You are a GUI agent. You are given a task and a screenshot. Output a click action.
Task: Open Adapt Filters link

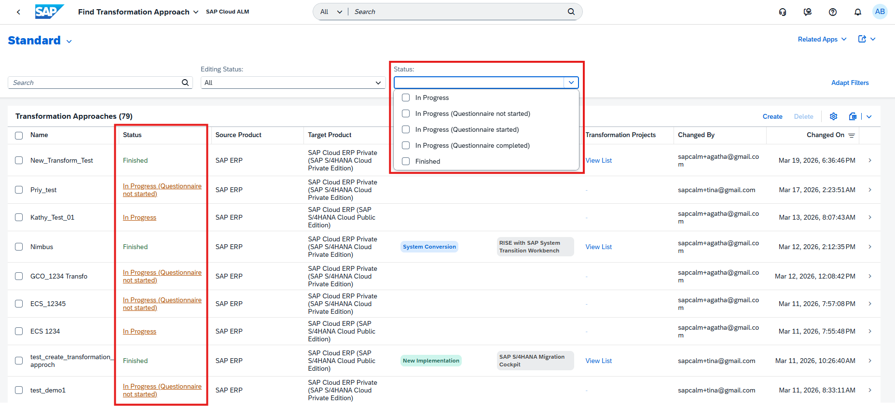(850, 83)
